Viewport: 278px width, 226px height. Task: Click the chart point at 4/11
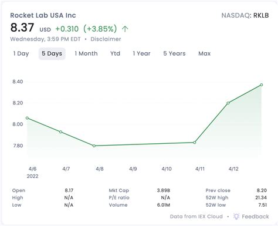pyautogui.click(x=195, y=143)
